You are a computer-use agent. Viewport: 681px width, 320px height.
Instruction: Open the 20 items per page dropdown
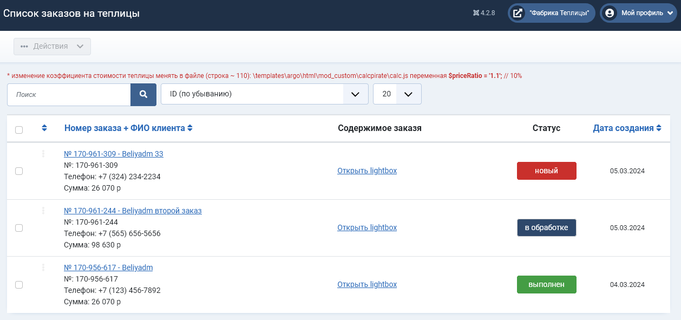(397, 94)
